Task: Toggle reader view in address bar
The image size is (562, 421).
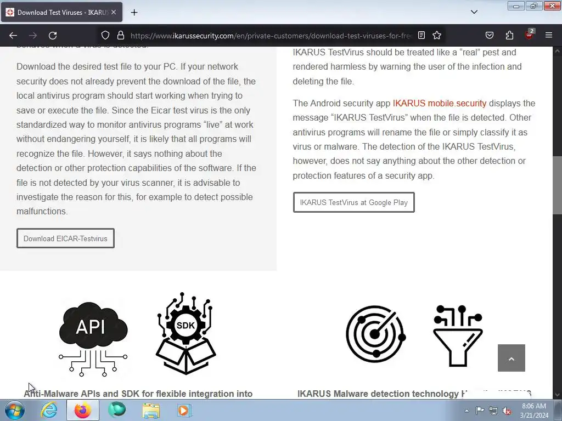Action: click(x=421, y=35)
